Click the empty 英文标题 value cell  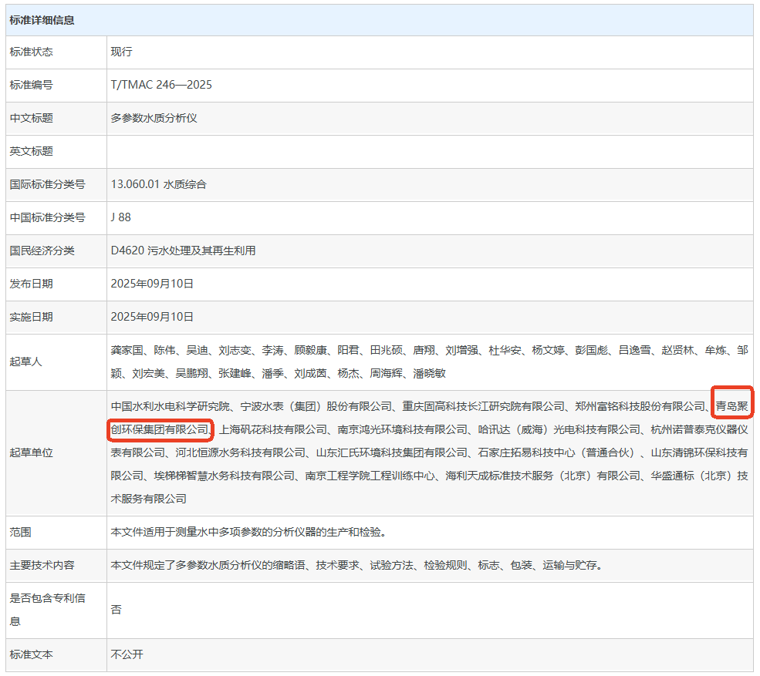(x=429, y=151)
